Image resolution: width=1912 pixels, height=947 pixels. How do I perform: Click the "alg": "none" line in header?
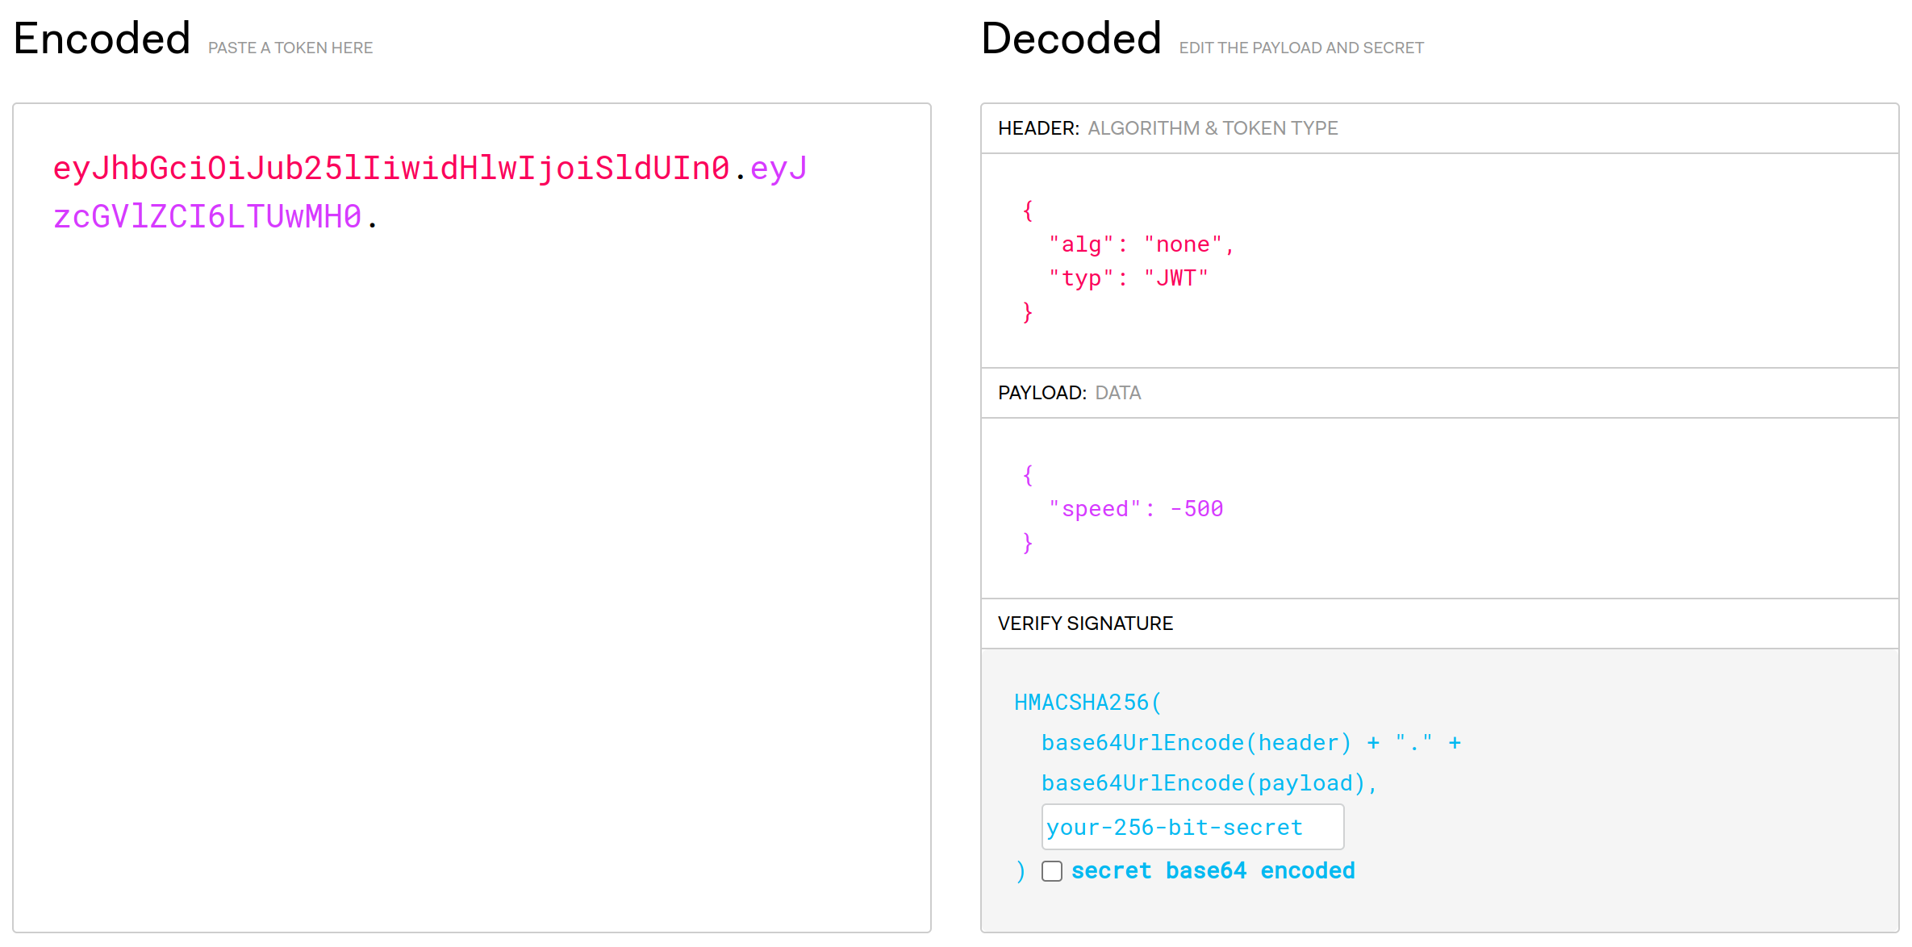(x=1141, y=244)
